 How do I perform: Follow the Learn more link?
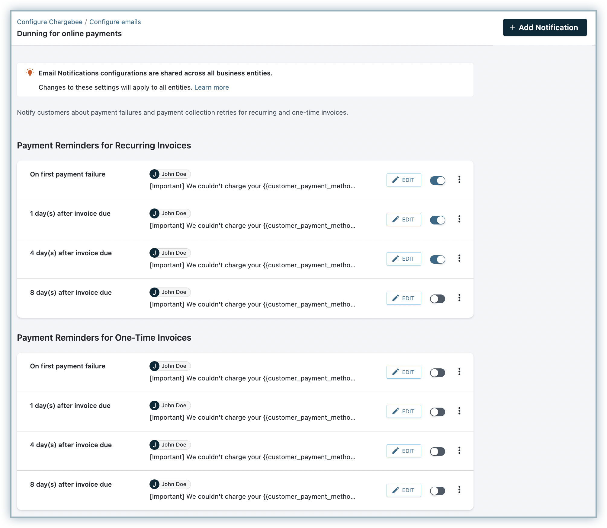[211, 87]
